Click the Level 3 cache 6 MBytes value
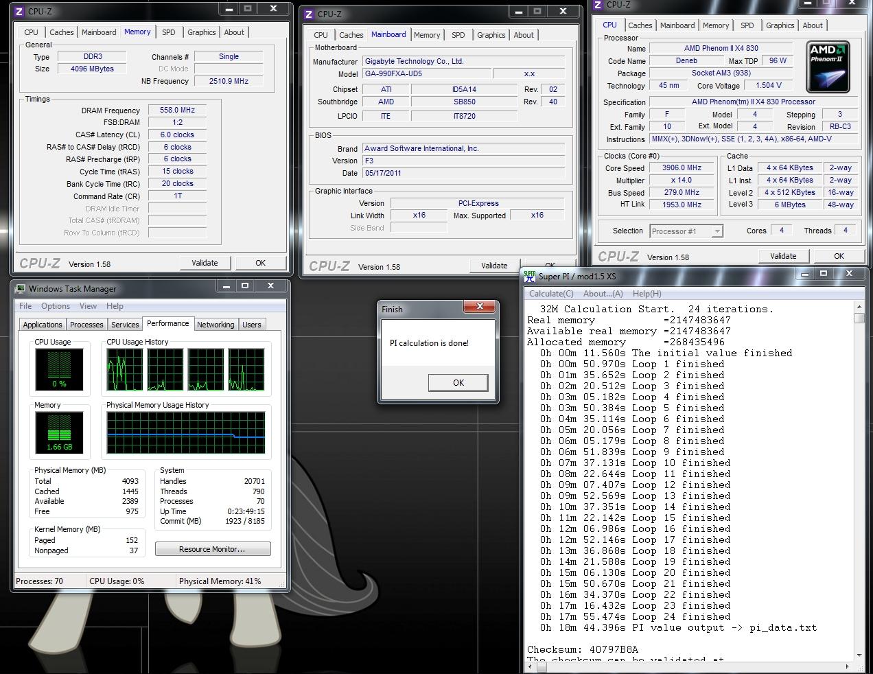This screenshot has height=674, width=873. pos(790,205)
